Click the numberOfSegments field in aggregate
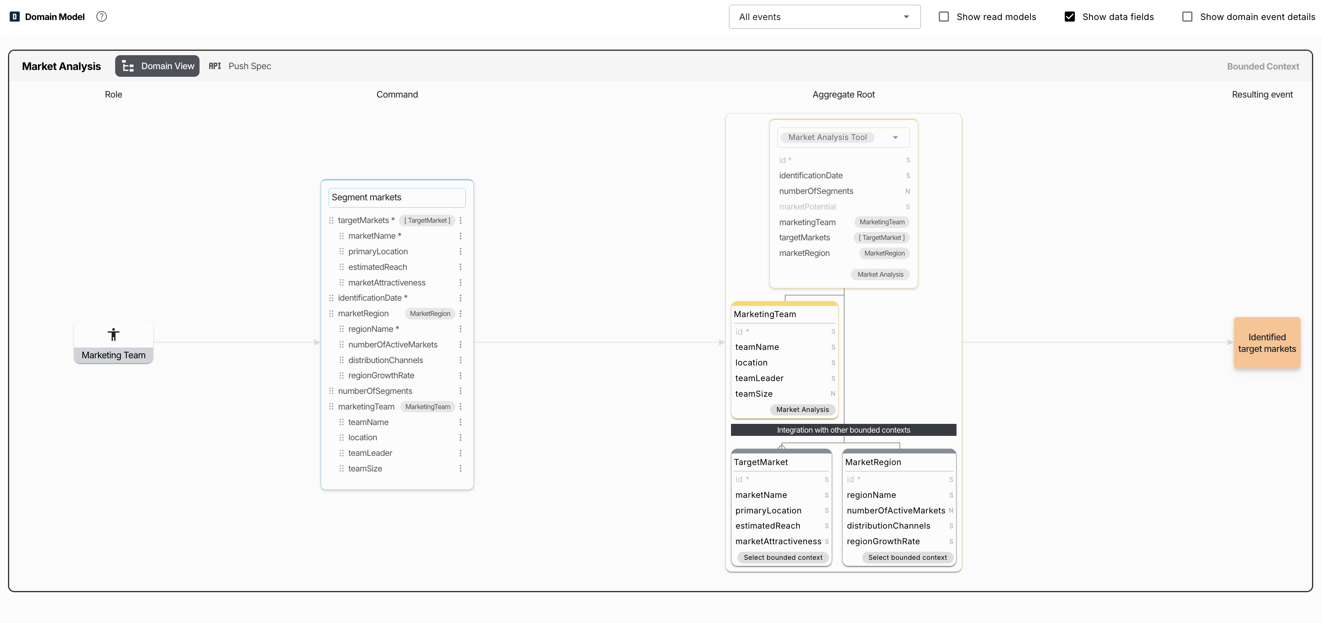Viewport: 1322px width, 623px height. (844, 192)
